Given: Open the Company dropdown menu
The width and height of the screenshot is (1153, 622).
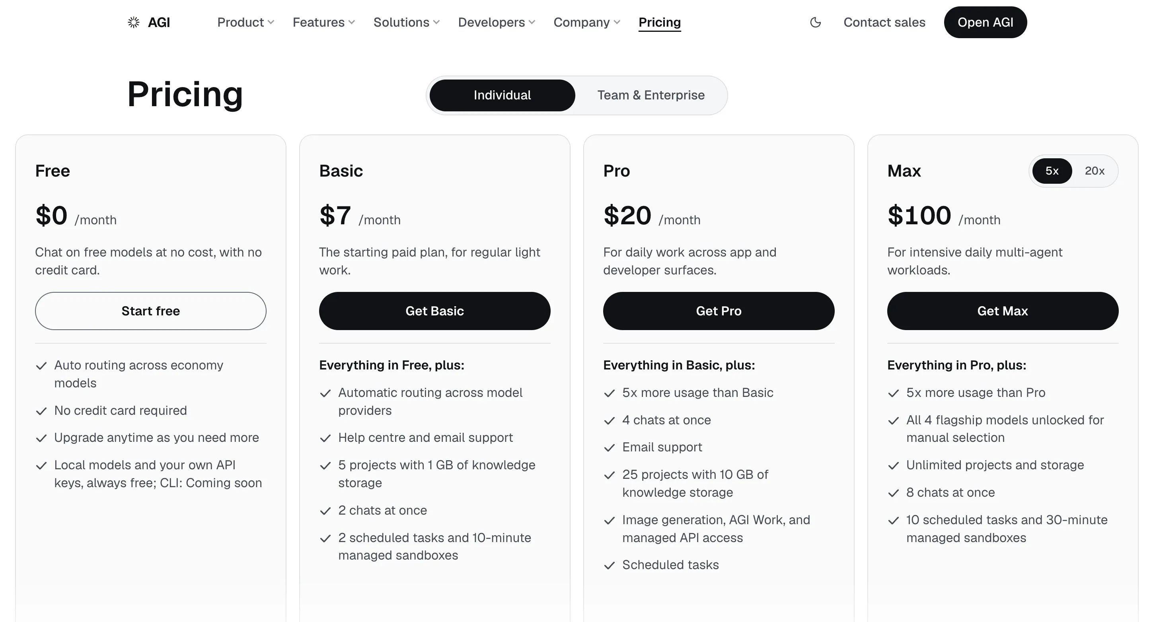Looking at the screenshot, I should [587, 22].
